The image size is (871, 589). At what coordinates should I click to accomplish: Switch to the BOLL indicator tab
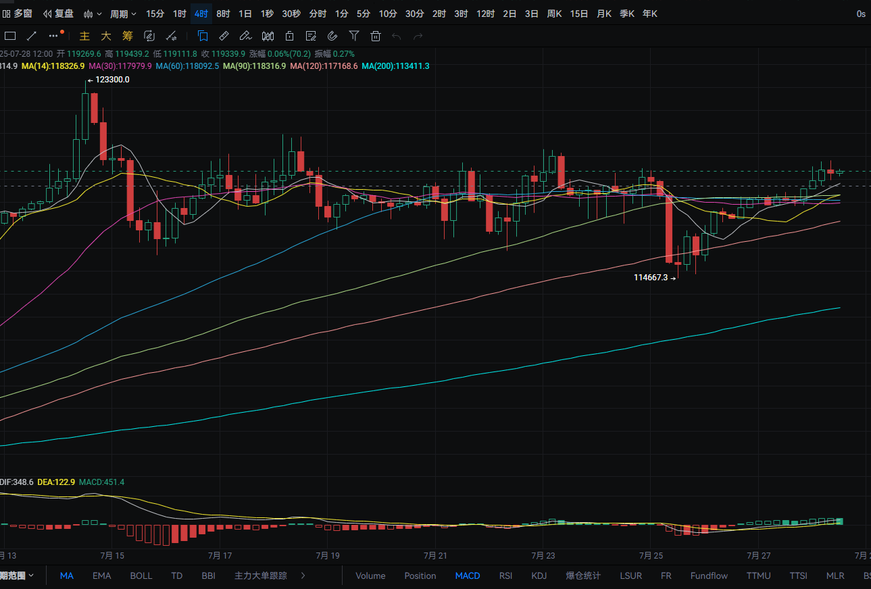tap(141, 575)
